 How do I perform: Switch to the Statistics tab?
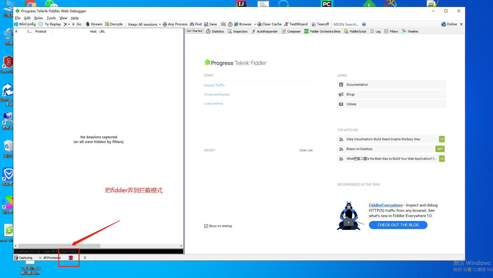point(215,31)
